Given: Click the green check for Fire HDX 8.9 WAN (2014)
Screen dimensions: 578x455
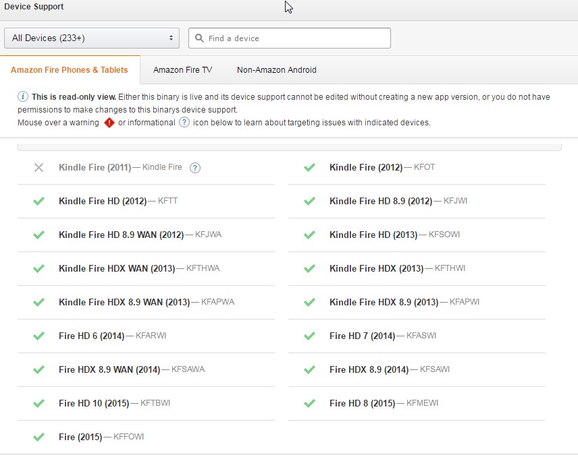Looking at the screenshot, I should pos(38,369).
